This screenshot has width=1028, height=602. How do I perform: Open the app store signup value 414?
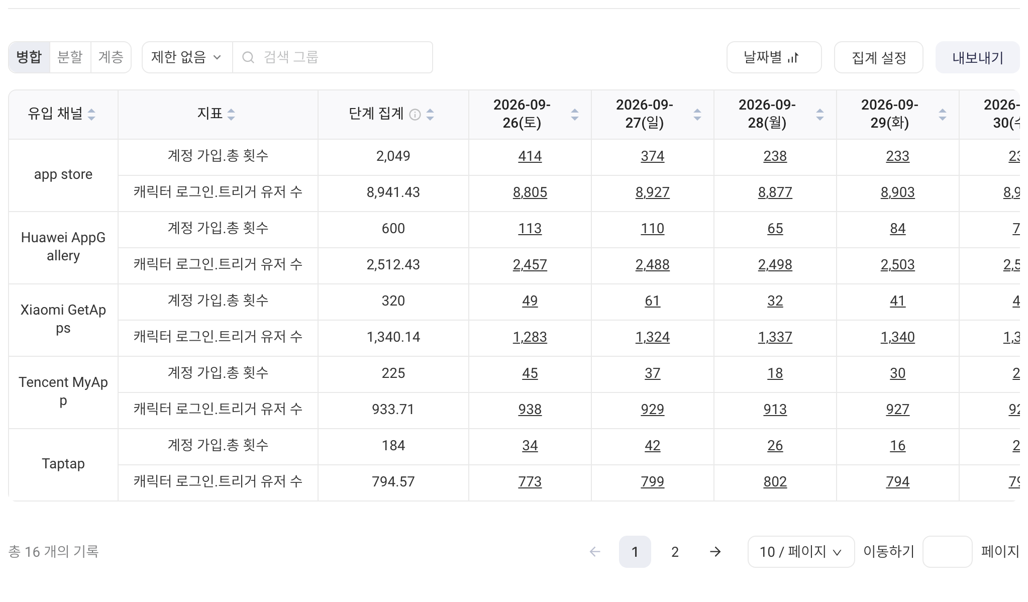point(530,156)
